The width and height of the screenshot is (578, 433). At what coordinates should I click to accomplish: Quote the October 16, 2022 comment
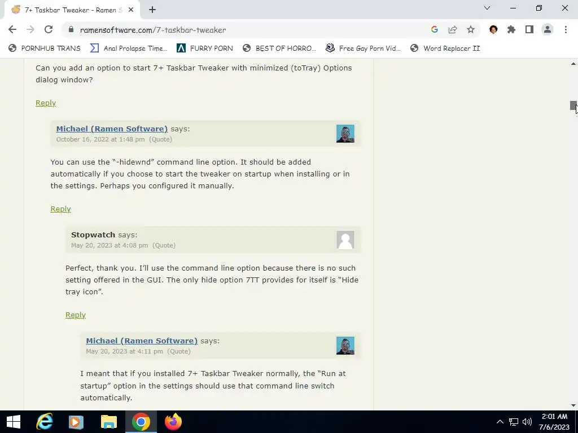pyautogui.click(x=160, y=139)
